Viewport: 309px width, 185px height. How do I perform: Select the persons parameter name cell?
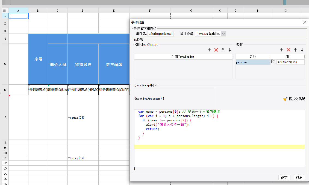[253, 62]
